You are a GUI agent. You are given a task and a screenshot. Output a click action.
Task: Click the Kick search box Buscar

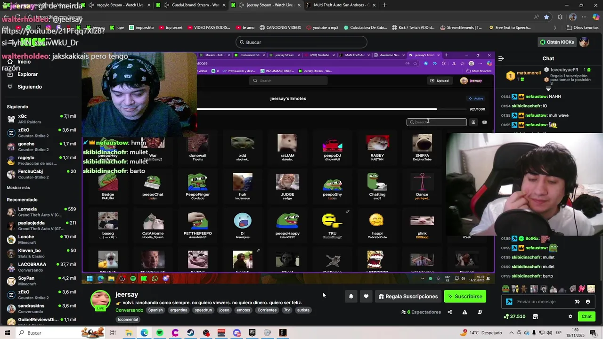(x=301, y=42)
